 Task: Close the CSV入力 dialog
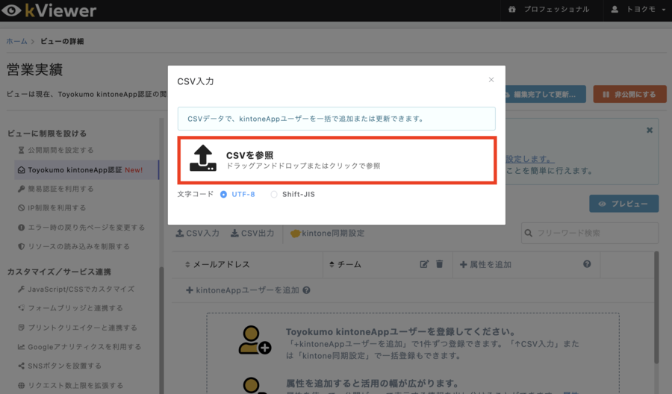coord(491,80)
